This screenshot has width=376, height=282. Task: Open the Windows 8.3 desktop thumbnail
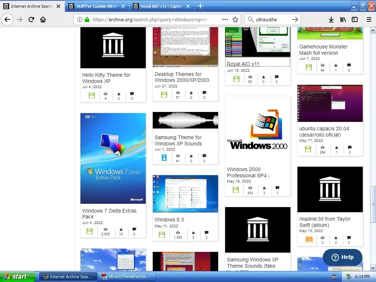pos(185,194)
